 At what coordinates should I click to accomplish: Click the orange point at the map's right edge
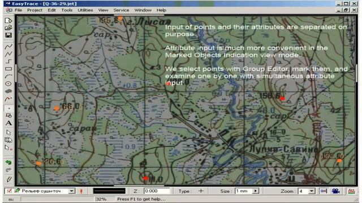339,161
